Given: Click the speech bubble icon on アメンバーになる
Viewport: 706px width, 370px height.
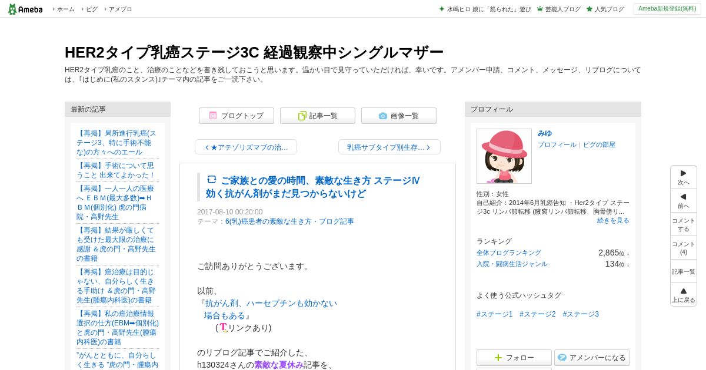Looking at the screenshot, I should click(562, 358).
